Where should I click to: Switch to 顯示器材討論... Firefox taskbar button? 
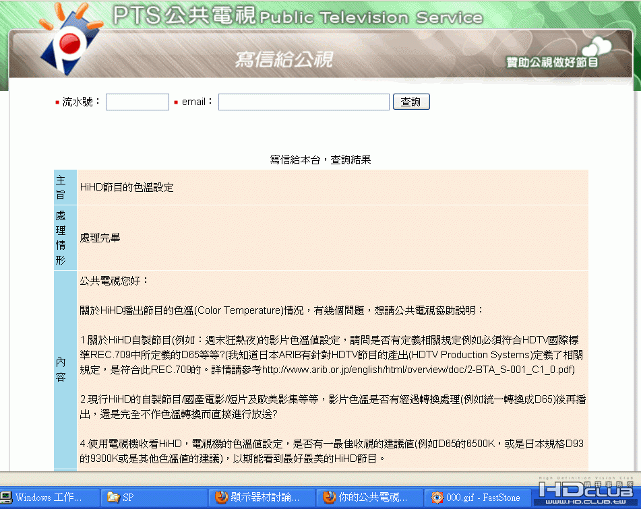pos(262,497)
